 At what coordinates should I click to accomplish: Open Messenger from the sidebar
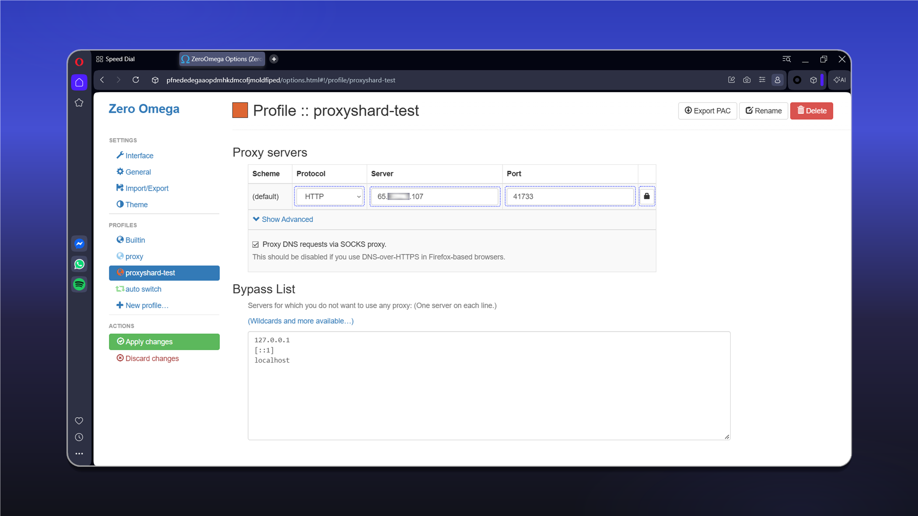point(79,244)
